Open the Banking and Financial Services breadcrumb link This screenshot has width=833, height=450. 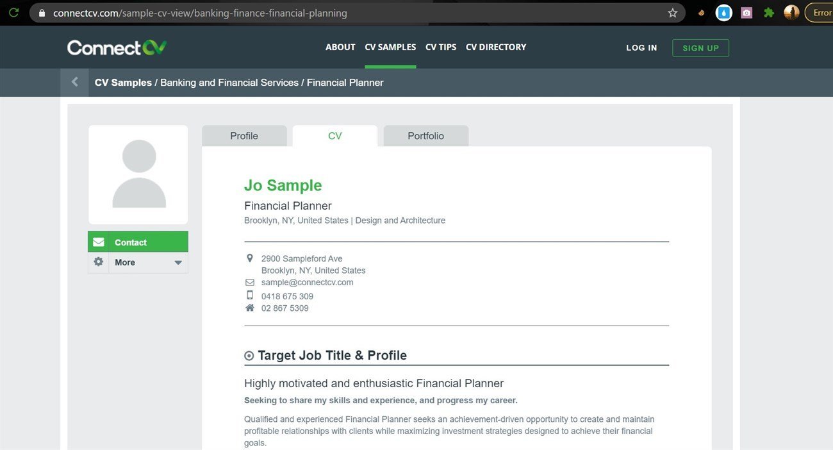click(230, 82)
